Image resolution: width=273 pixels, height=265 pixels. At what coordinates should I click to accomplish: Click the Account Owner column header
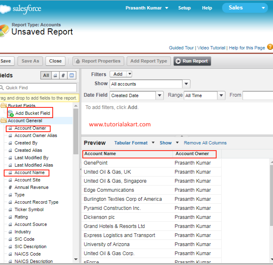(x=197, y=154)
